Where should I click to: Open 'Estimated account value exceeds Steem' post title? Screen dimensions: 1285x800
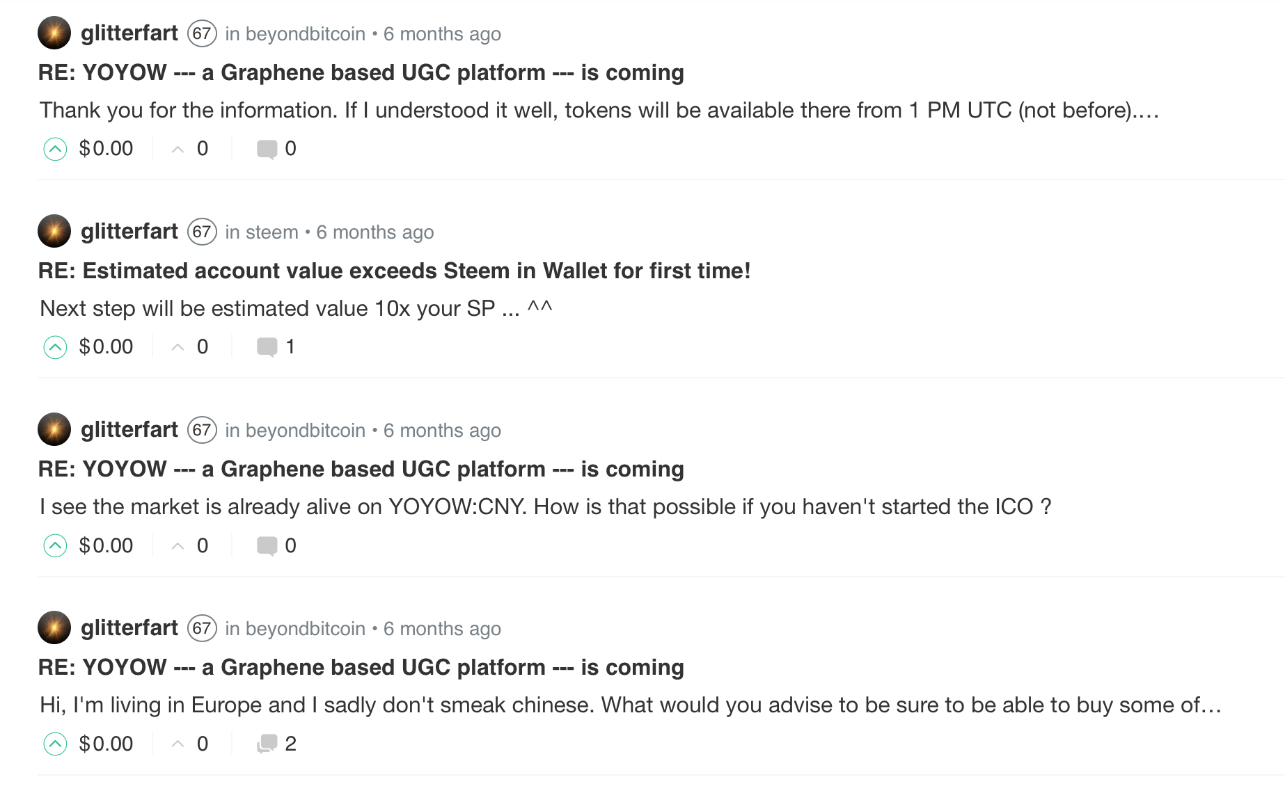click(394, 271)
